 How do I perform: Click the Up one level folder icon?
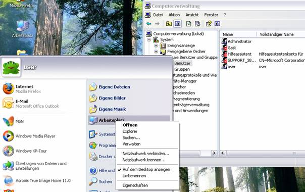point(169,24)
